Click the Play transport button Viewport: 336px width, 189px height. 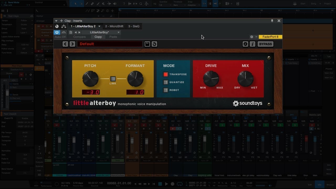coord(166,184)
